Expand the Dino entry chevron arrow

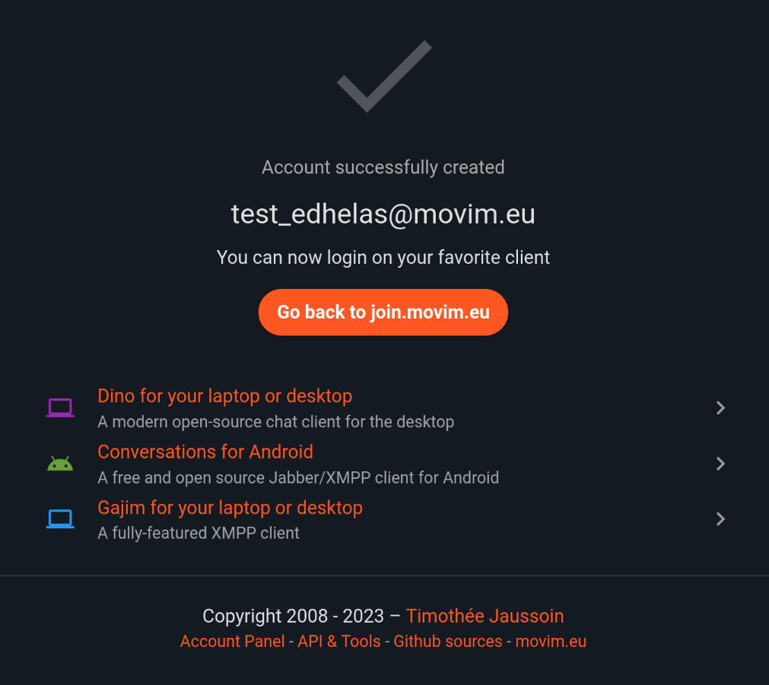coord(720,408)
